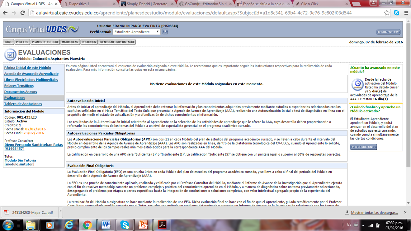The height and width of the screenshot is (231, 411).
Task: Open the Chrome hamburger menu
Action: click(406, 13)
